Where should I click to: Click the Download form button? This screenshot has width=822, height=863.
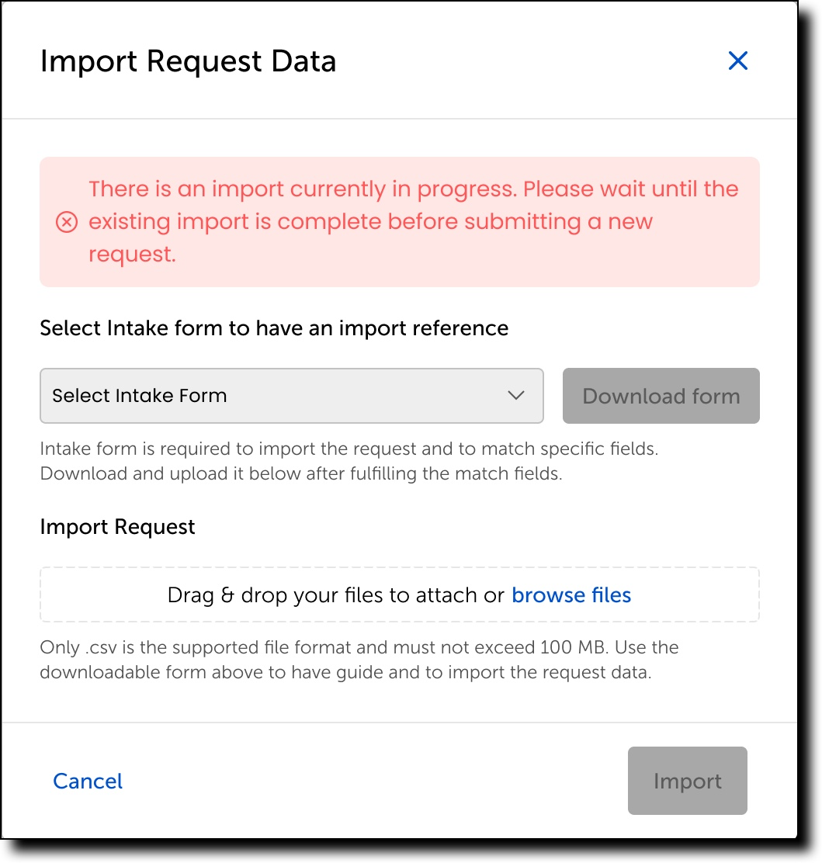661,396
